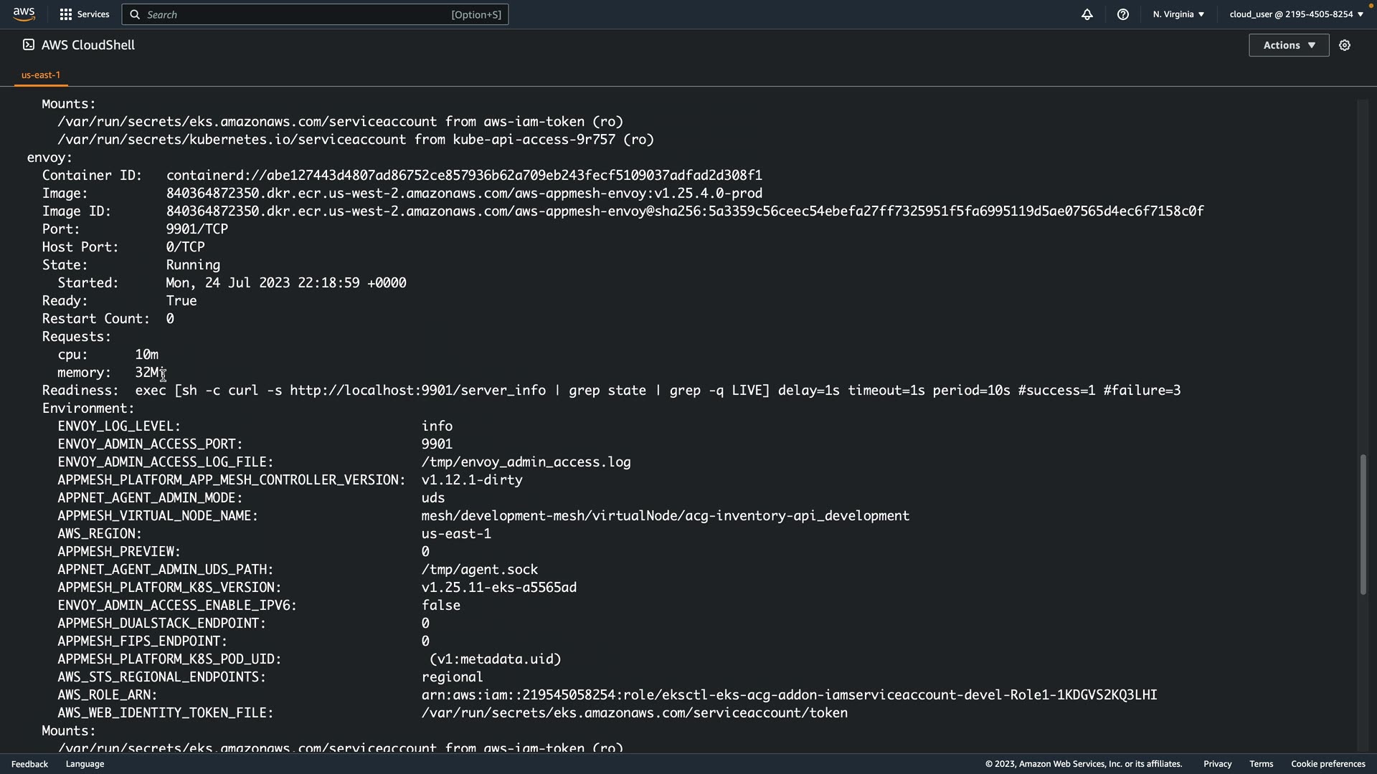The width and height of the screenshot is (1377, 774).
Task: Click the magnifier icon in search bar
Action: click(135, 14)
